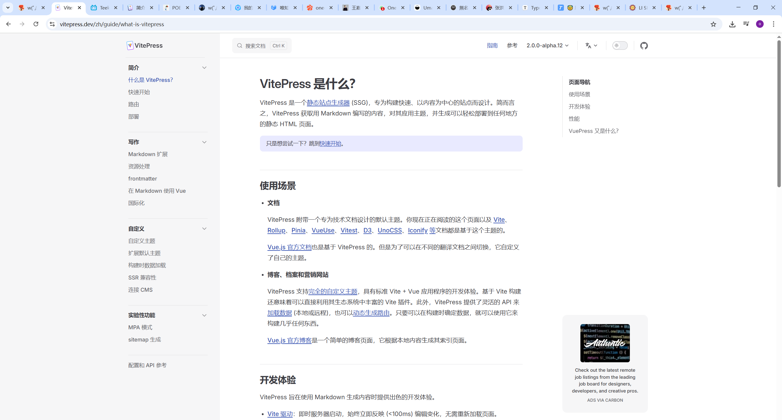Go forward to the next page
Screen dimensions: 782x420
(22, 24)
